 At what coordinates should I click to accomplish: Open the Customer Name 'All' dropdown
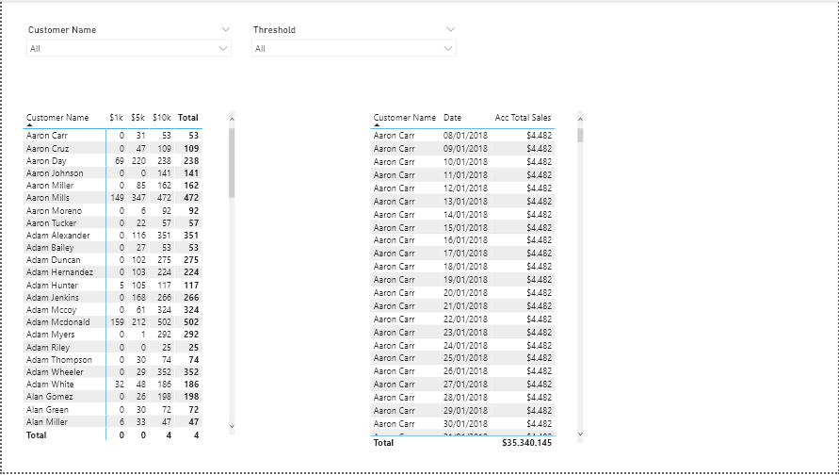click(x=129, y=48)
